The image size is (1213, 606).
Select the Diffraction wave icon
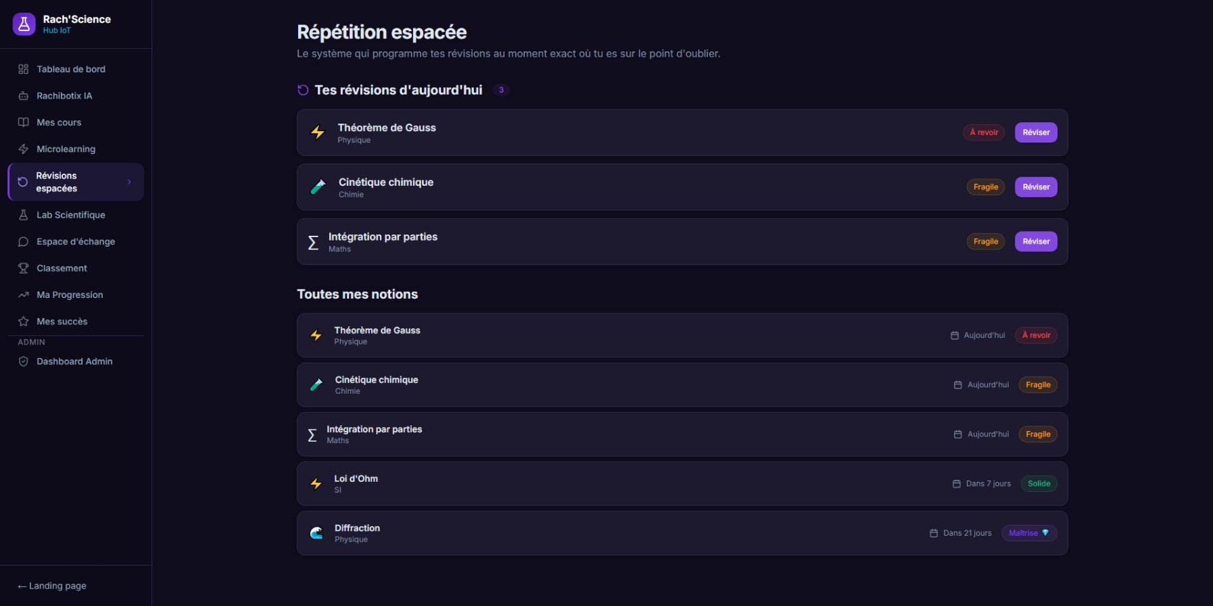pyautogui.click(x=316, y=533)
